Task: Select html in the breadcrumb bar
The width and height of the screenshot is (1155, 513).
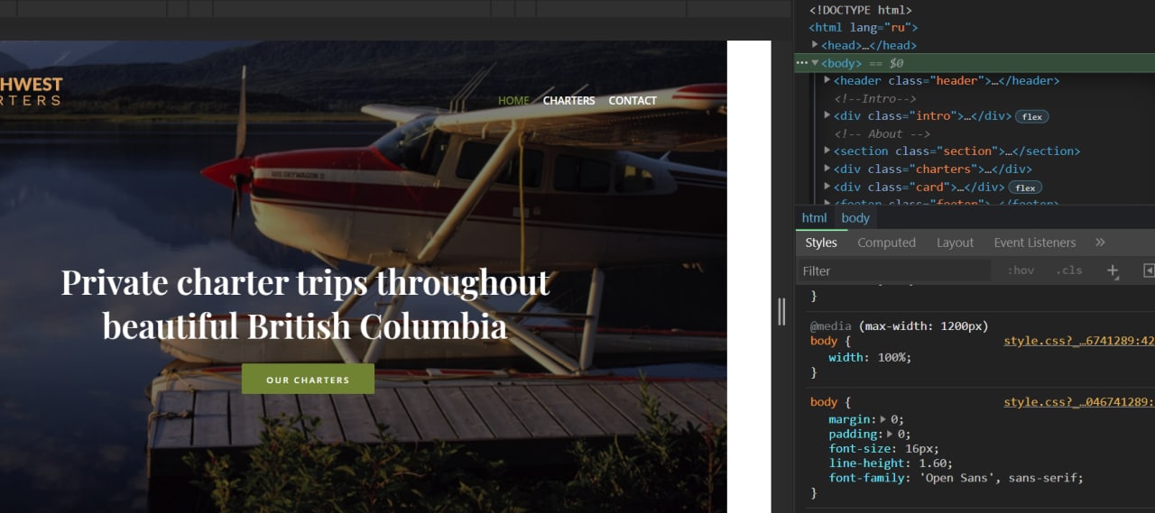Action: click(814, 218)
